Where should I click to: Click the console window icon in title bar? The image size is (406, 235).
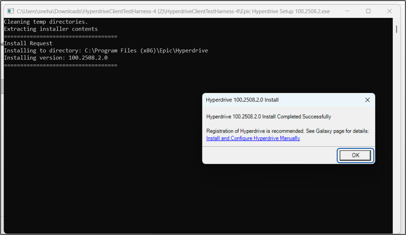[x=11, y=11]
